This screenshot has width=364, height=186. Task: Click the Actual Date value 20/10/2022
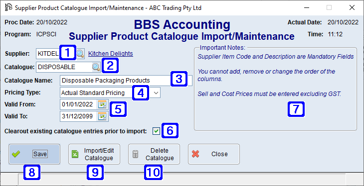(x=343, y=22)
